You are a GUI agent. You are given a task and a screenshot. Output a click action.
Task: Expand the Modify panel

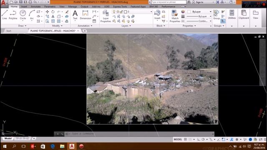(x=57, y=26)
